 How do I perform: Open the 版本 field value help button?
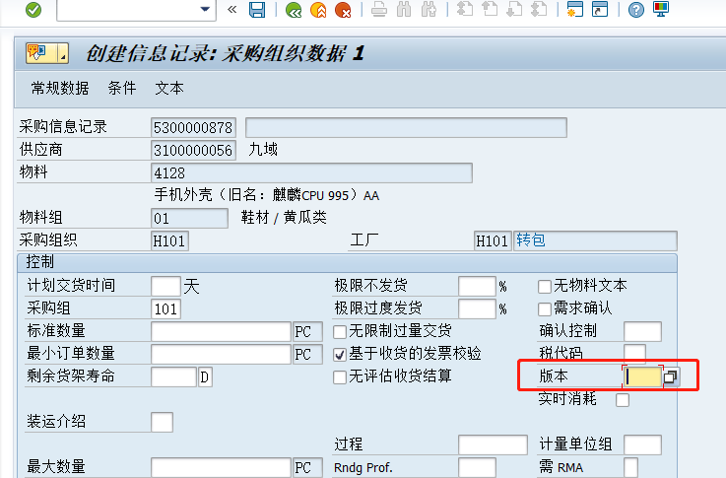(671, 377)
